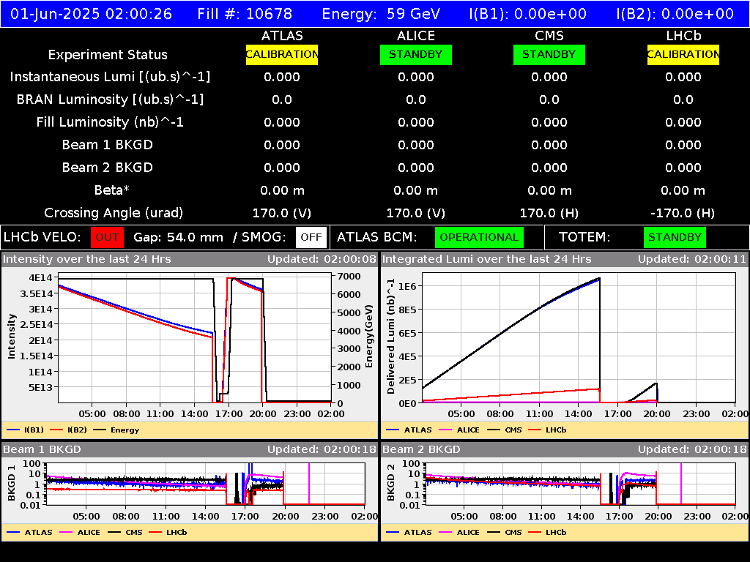Click the Crossing Angle (urad) row label
The image size is (750, 562).
pyautogui.click(x=114, y=213)
